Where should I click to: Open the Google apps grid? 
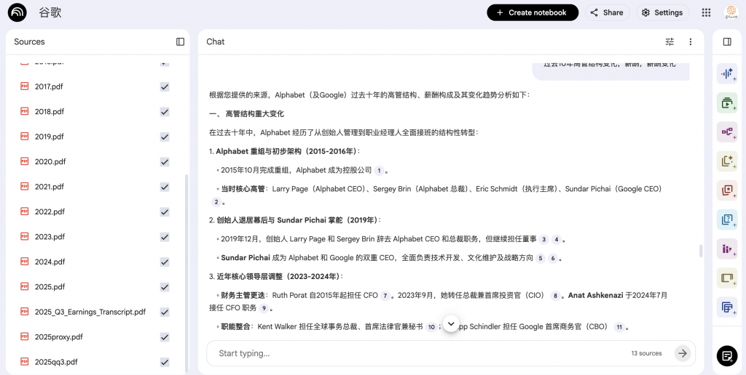(x=706, y=12)
